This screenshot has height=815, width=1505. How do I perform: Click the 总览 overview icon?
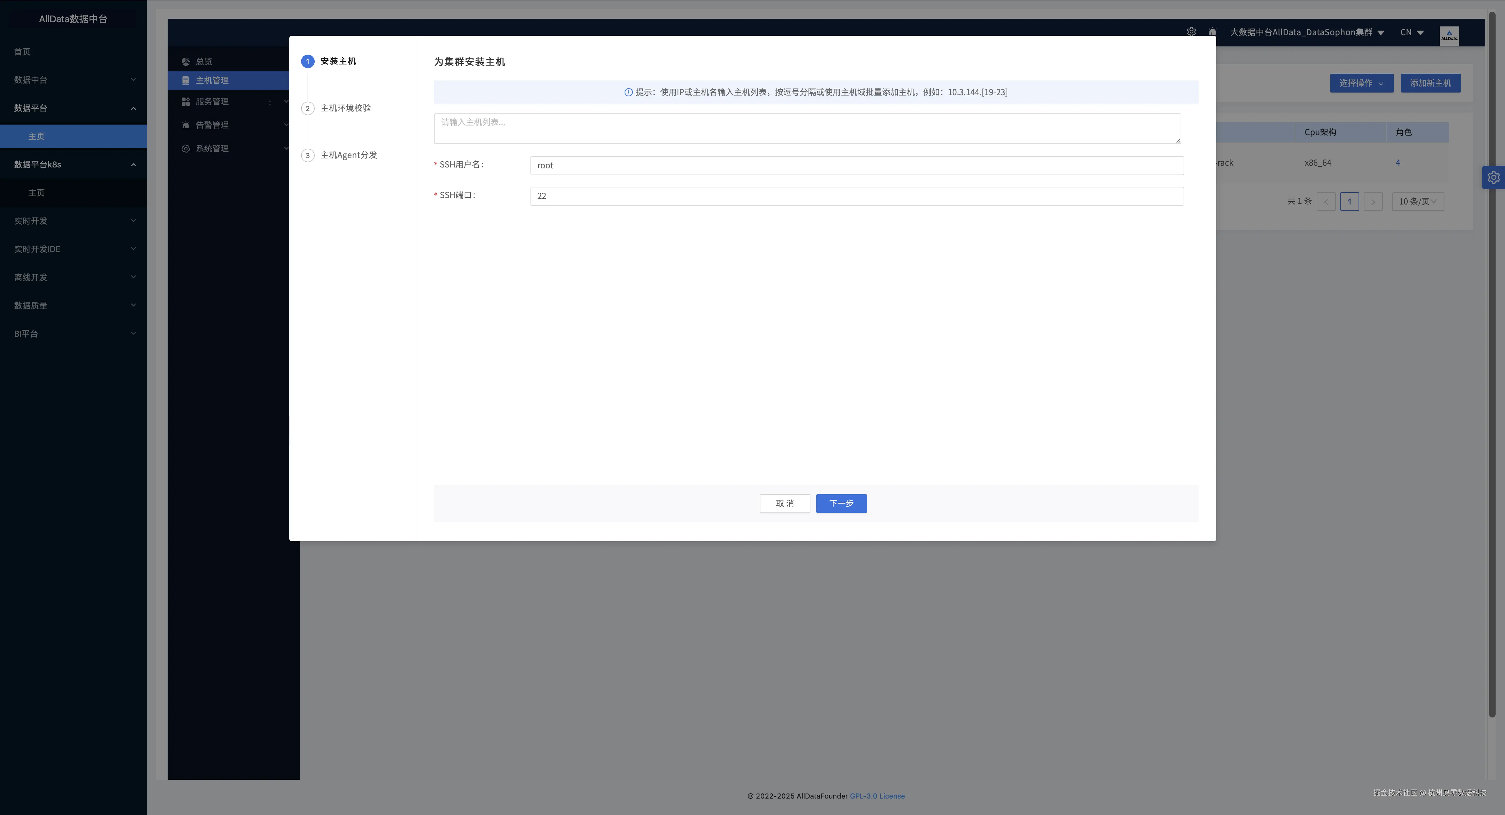tap(186, 61)
